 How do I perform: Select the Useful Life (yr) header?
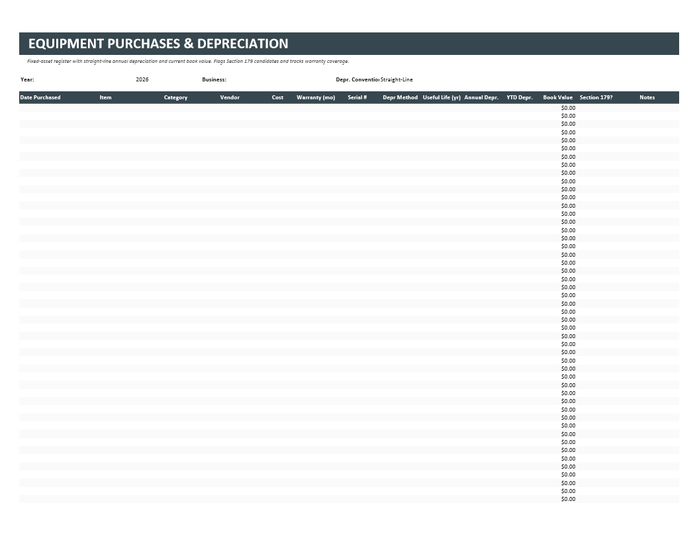click(x=442, y=97)
